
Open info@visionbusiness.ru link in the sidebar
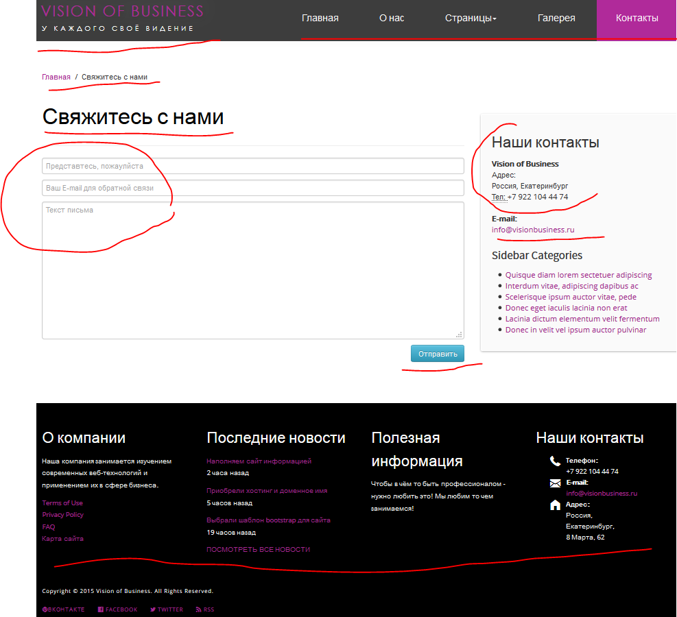point(533,230)
